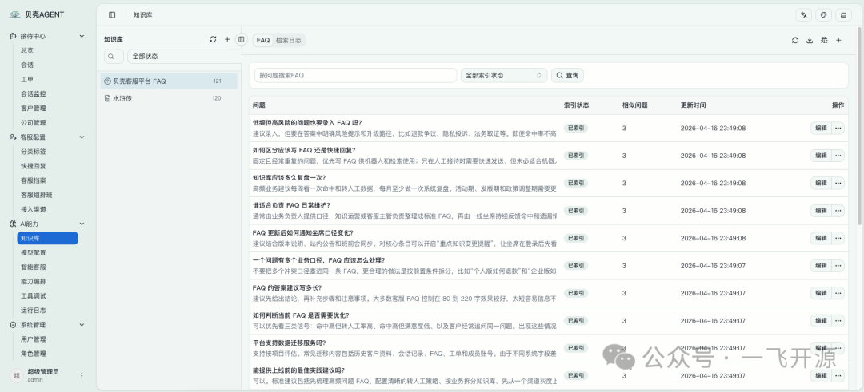Open 工单 in sidebar
This screenshot has width=864, height=392.
[27, 79]
